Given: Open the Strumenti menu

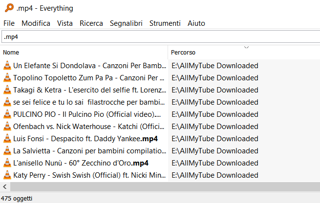Looking at the screenshot, I should pyautogui.click(x=165, y=23).
